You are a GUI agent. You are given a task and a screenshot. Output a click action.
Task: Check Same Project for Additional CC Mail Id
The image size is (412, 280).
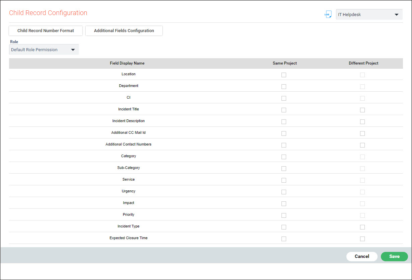(284, 133)
